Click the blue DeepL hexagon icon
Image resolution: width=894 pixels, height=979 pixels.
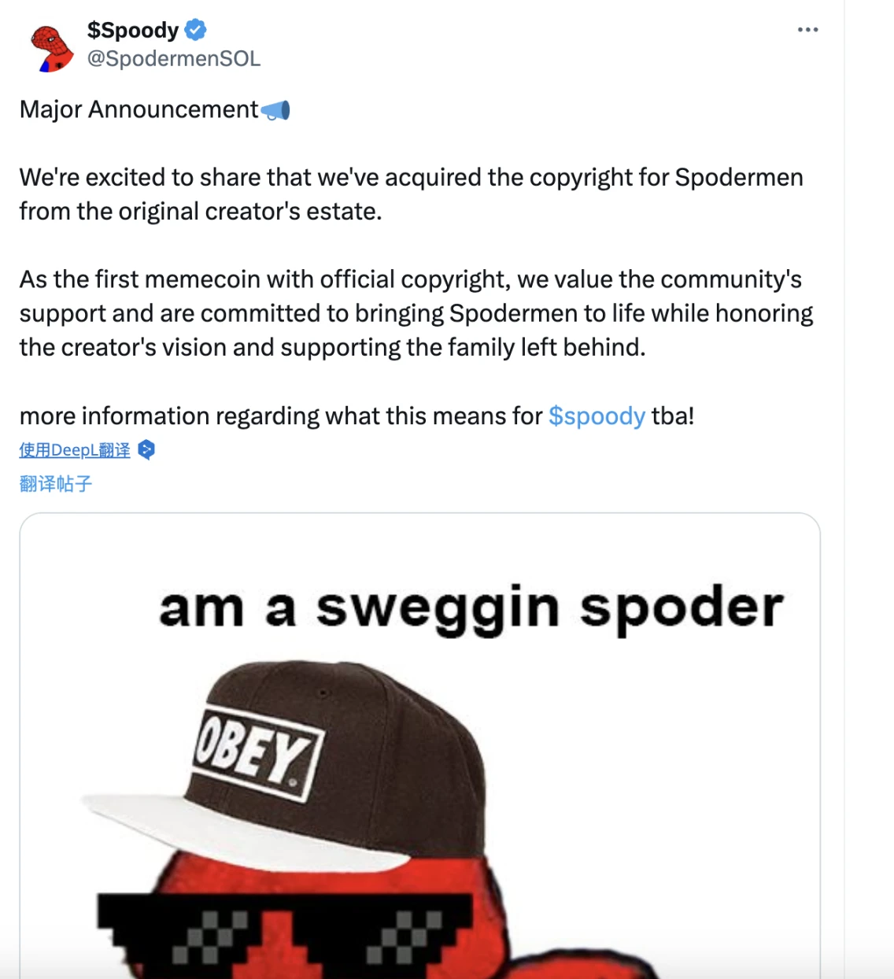(146, 449)
